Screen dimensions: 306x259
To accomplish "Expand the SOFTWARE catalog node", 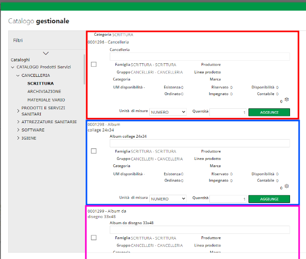I will (18, 130).
